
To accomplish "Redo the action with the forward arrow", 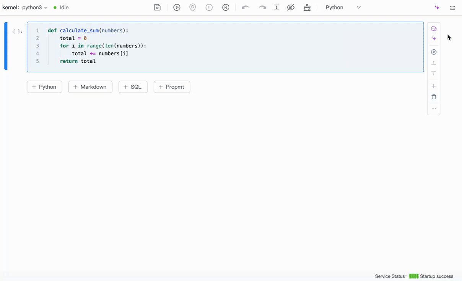I will pyautogui.click(x=262, y=7).
